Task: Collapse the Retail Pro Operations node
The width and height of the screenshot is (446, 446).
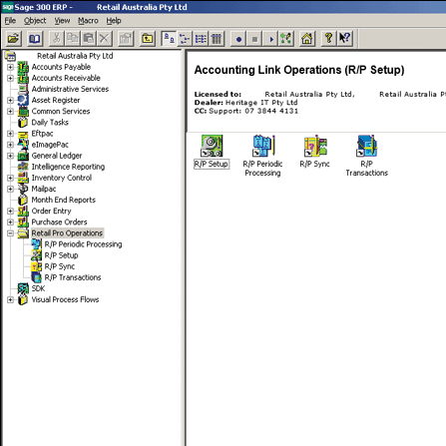Action: pos(10,233)
